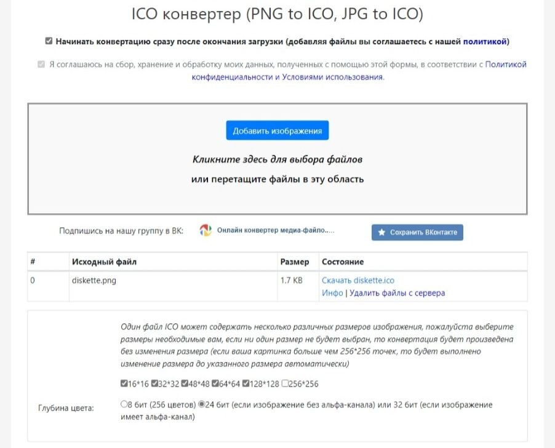Uncheck the 16*16 size checkbox
The height and width of the screenshot is (448, 555).
pos(124,383)
